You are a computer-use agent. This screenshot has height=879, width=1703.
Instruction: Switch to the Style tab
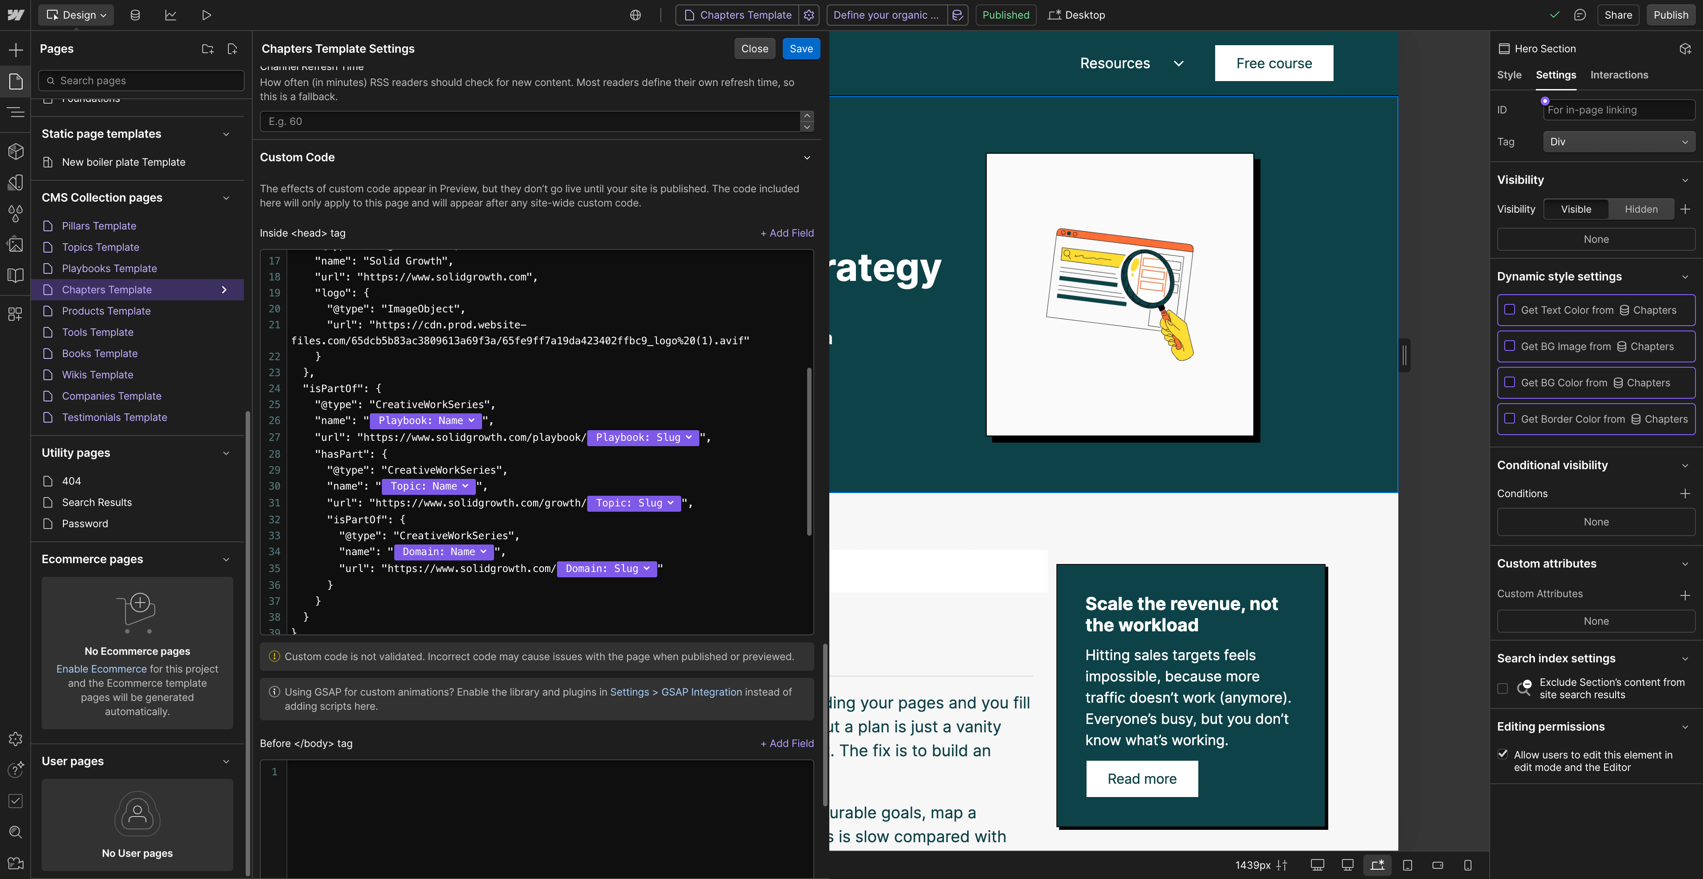point(1509,74)
